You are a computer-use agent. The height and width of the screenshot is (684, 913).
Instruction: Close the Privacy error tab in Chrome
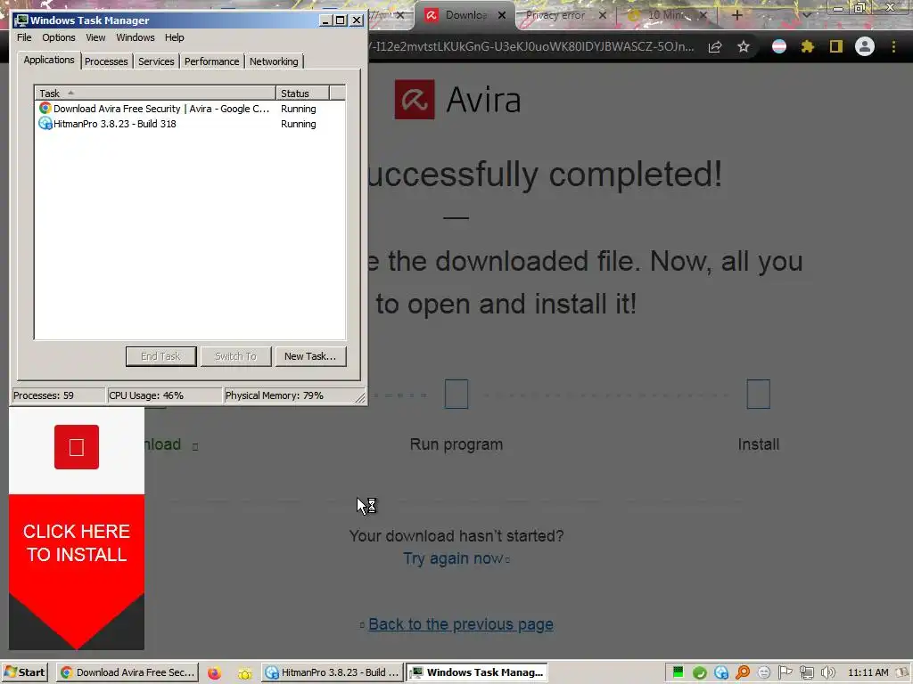(x=603, y=15)
